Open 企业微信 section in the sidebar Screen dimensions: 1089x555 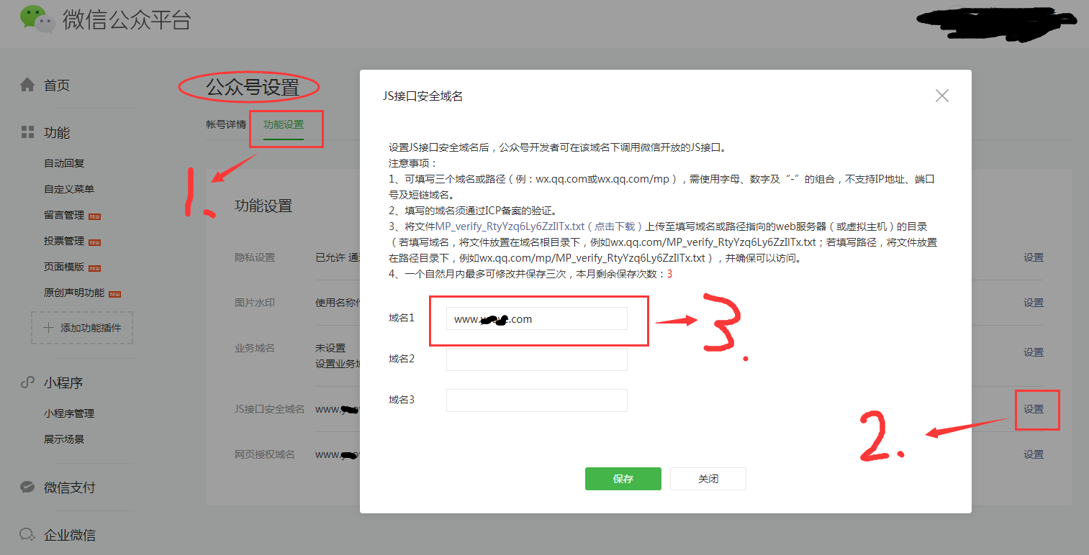pos(70,535)
